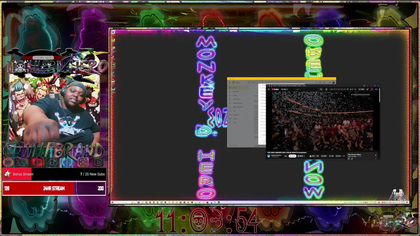Open thegameawards channel avatar
Image resolution: width=420 pixels, height=236 pixels.
pos(269,156)
